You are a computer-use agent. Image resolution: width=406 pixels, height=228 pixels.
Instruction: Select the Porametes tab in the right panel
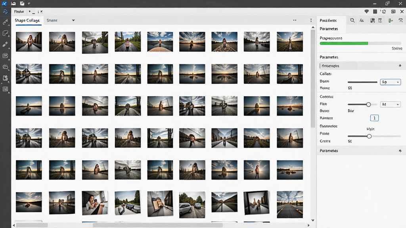(329, 28)
